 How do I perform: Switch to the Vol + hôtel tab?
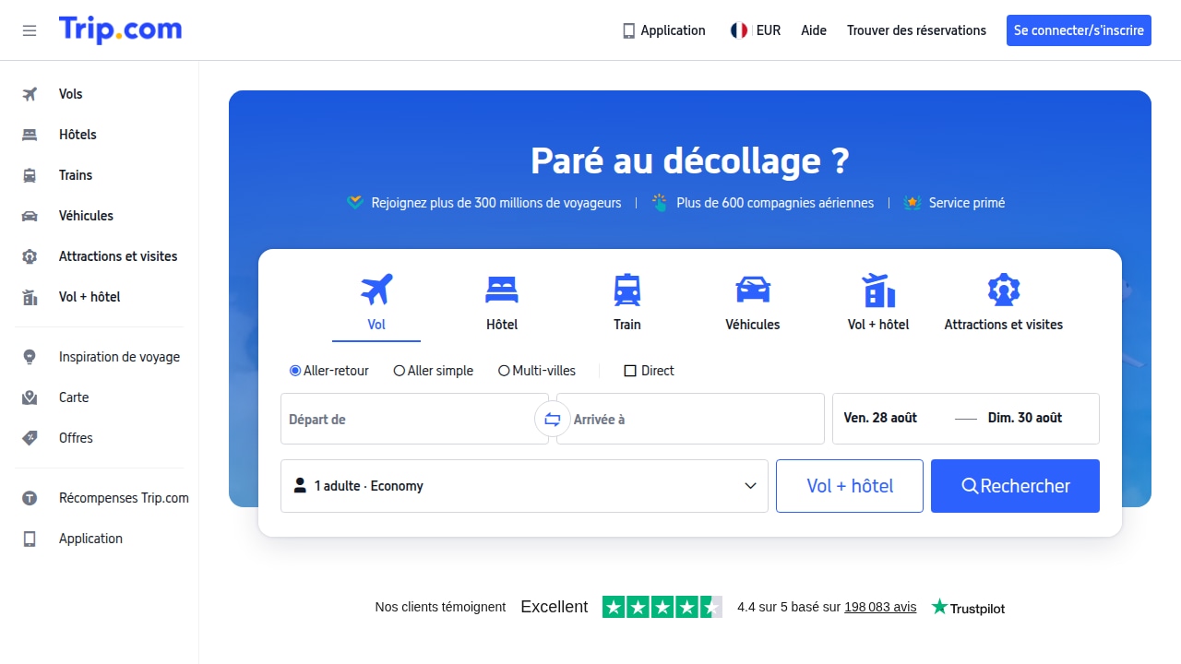[x=878, y=304]
